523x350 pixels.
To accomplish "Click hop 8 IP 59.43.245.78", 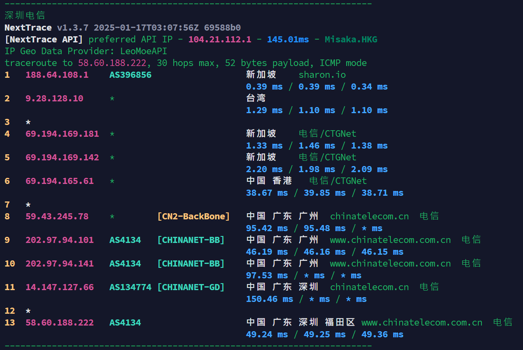I will [x=57, y=216].
